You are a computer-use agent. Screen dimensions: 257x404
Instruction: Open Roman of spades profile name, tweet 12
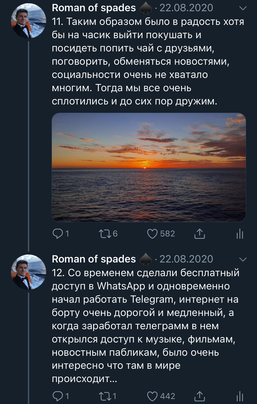[x=94, y=259]
